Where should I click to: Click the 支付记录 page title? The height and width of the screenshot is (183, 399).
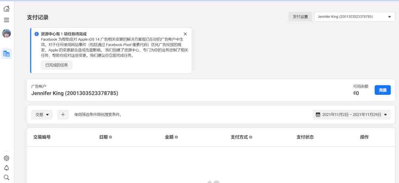tap(38, 18)
